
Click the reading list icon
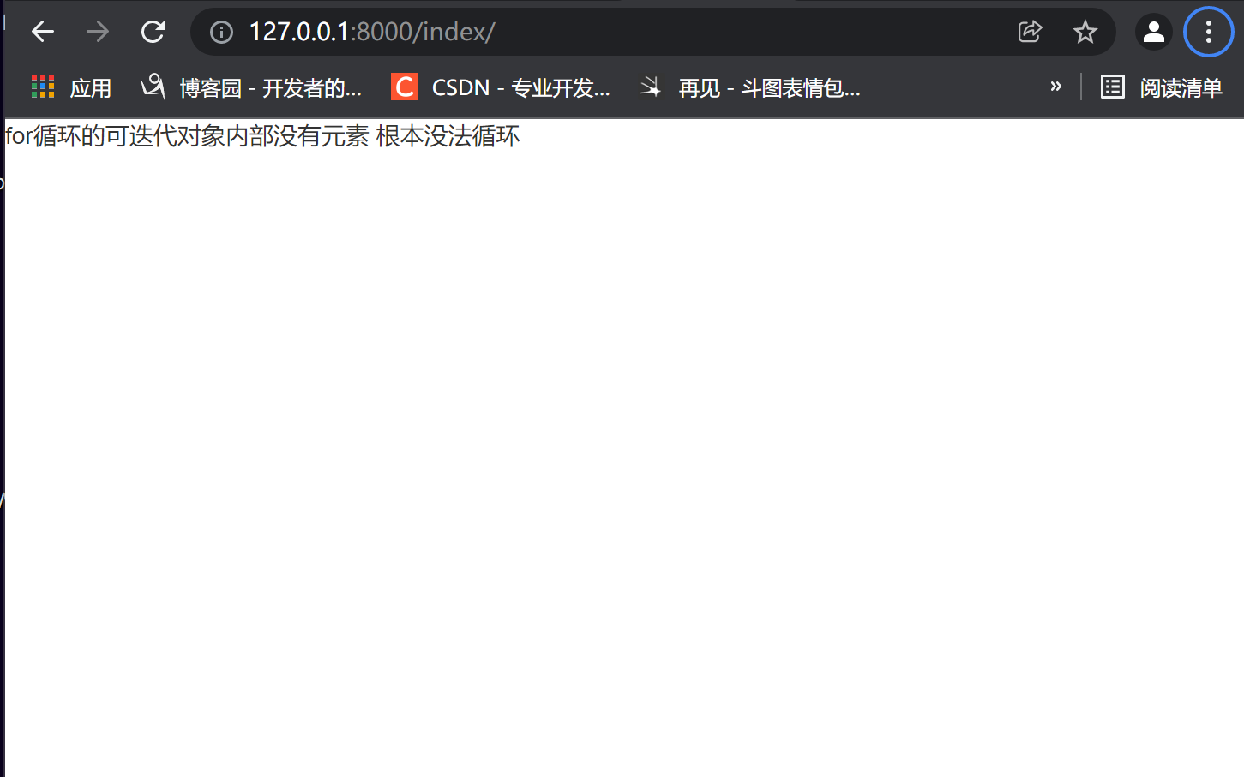1113,87
